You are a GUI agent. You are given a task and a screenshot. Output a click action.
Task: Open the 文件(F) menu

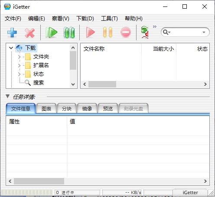pyautogui.click(x=13, y=19)
